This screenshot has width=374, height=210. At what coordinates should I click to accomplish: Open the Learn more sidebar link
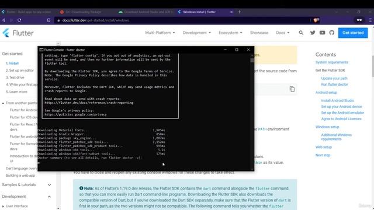pyautogui.click(x=16, y=92)
